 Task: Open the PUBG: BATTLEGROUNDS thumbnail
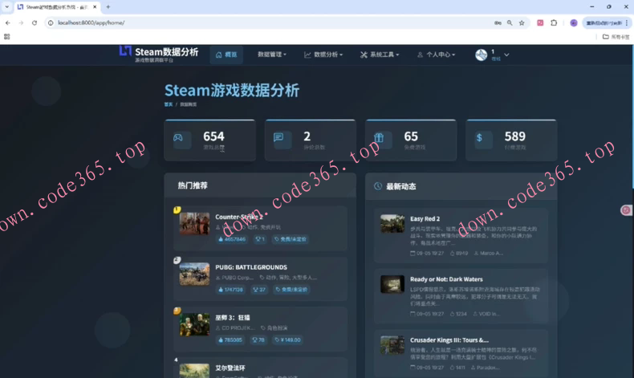pos(194,274)
